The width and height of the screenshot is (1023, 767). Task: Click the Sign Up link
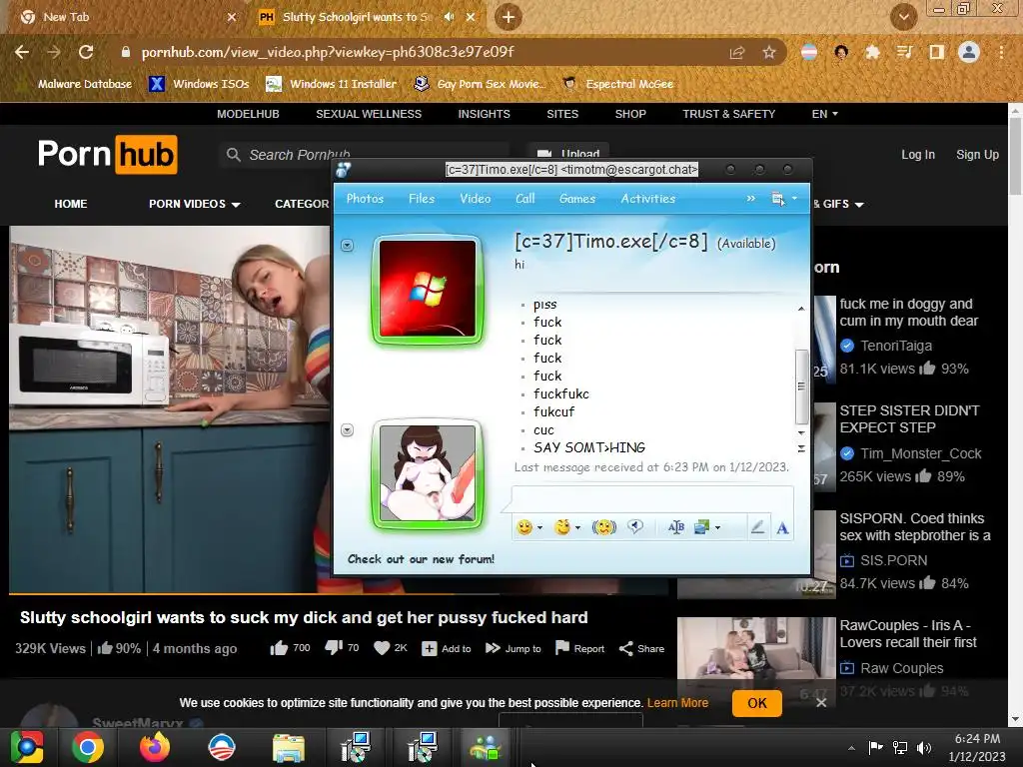coord(977,155)
